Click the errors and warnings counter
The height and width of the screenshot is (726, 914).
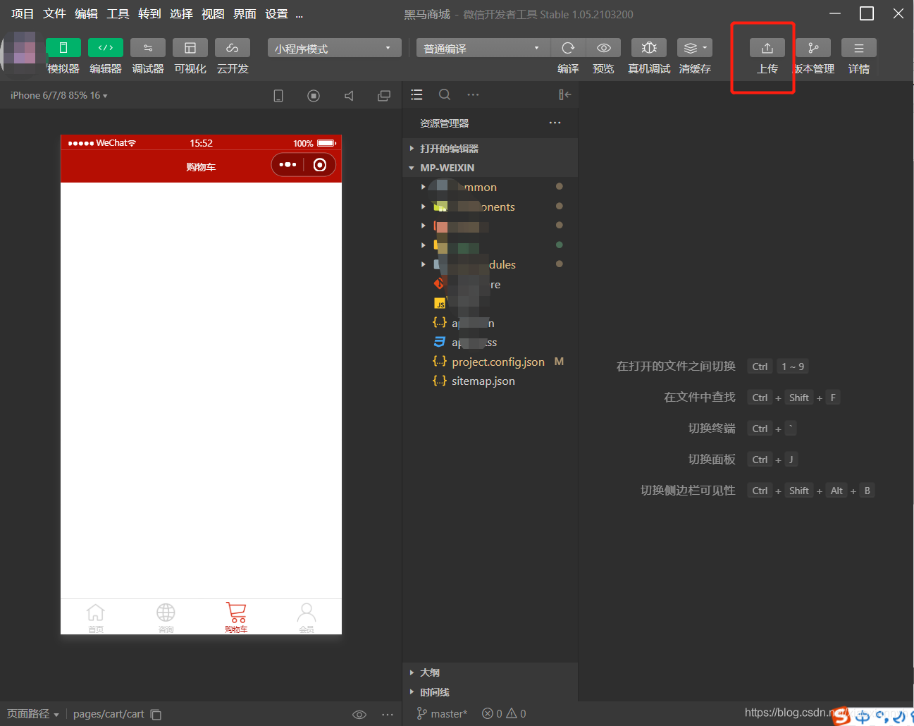coord(504,714)
